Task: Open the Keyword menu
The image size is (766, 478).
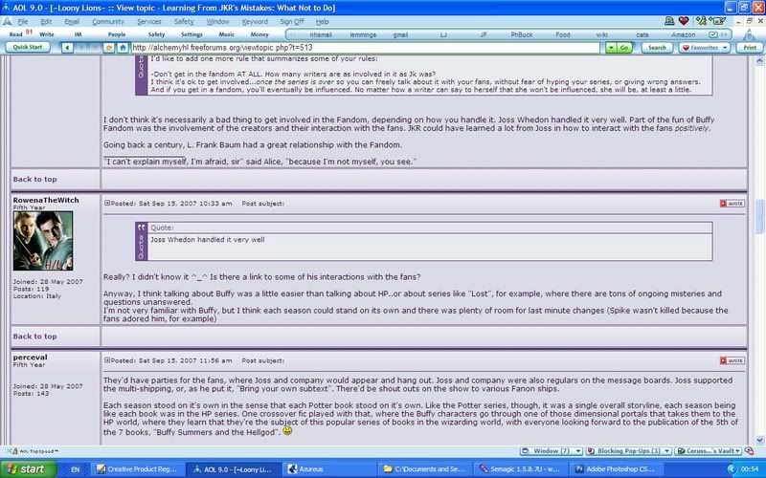Action: coord(255,20)
